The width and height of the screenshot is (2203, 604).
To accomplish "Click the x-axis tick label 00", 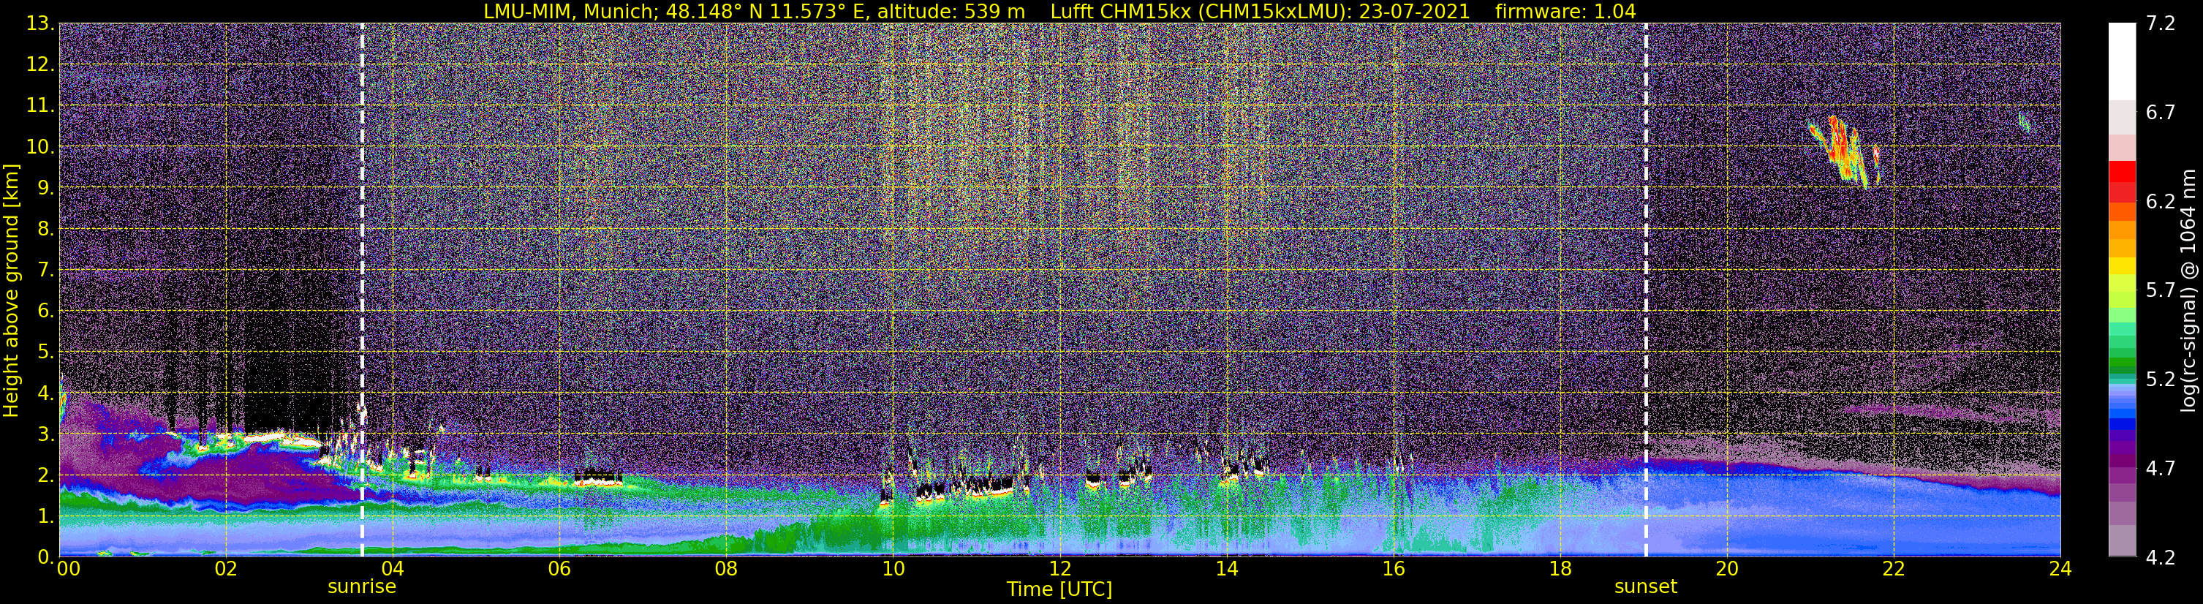I will tap(69, 569).
